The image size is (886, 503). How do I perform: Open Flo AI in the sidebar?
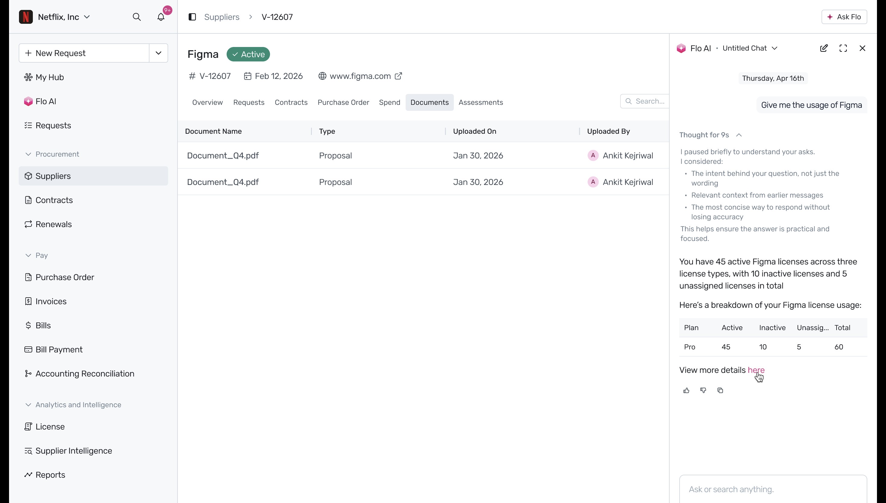coord(93,101)
